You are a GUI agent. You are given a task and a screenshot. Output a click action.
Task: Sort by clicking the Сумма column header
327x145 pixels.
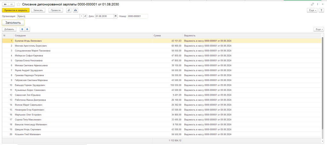pos(167,35)
